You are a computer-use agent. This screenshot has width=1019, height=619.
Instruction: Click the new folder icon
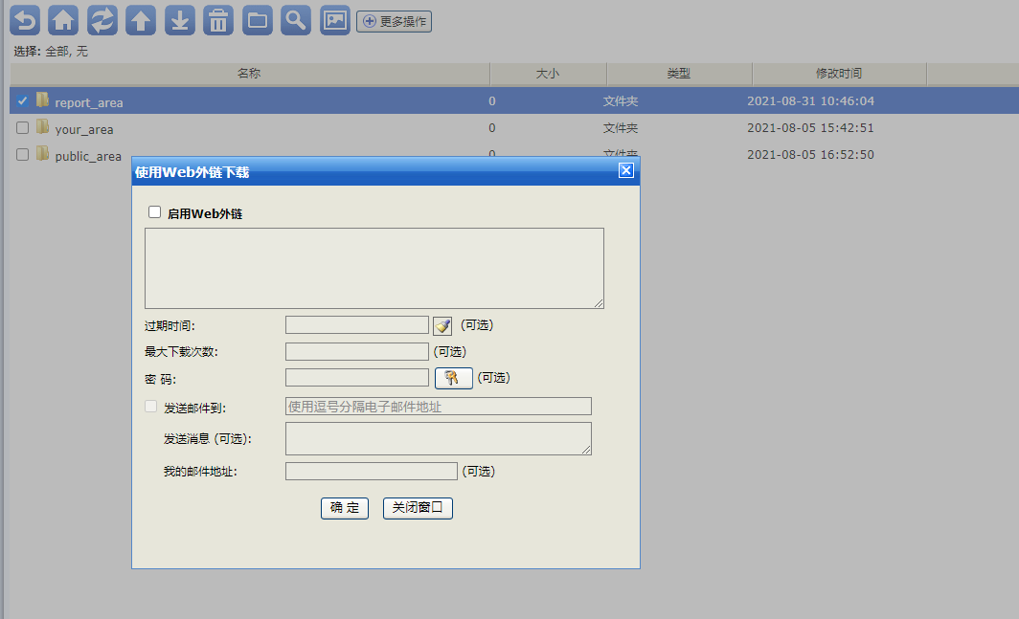(258, 20)
